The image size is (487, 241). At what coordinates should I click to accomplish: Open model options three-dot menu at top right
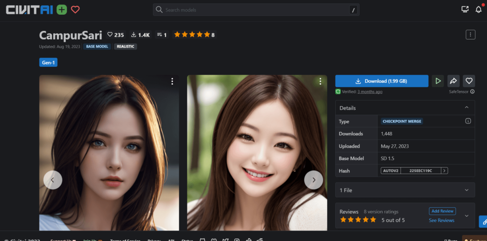tap(470, 35)
